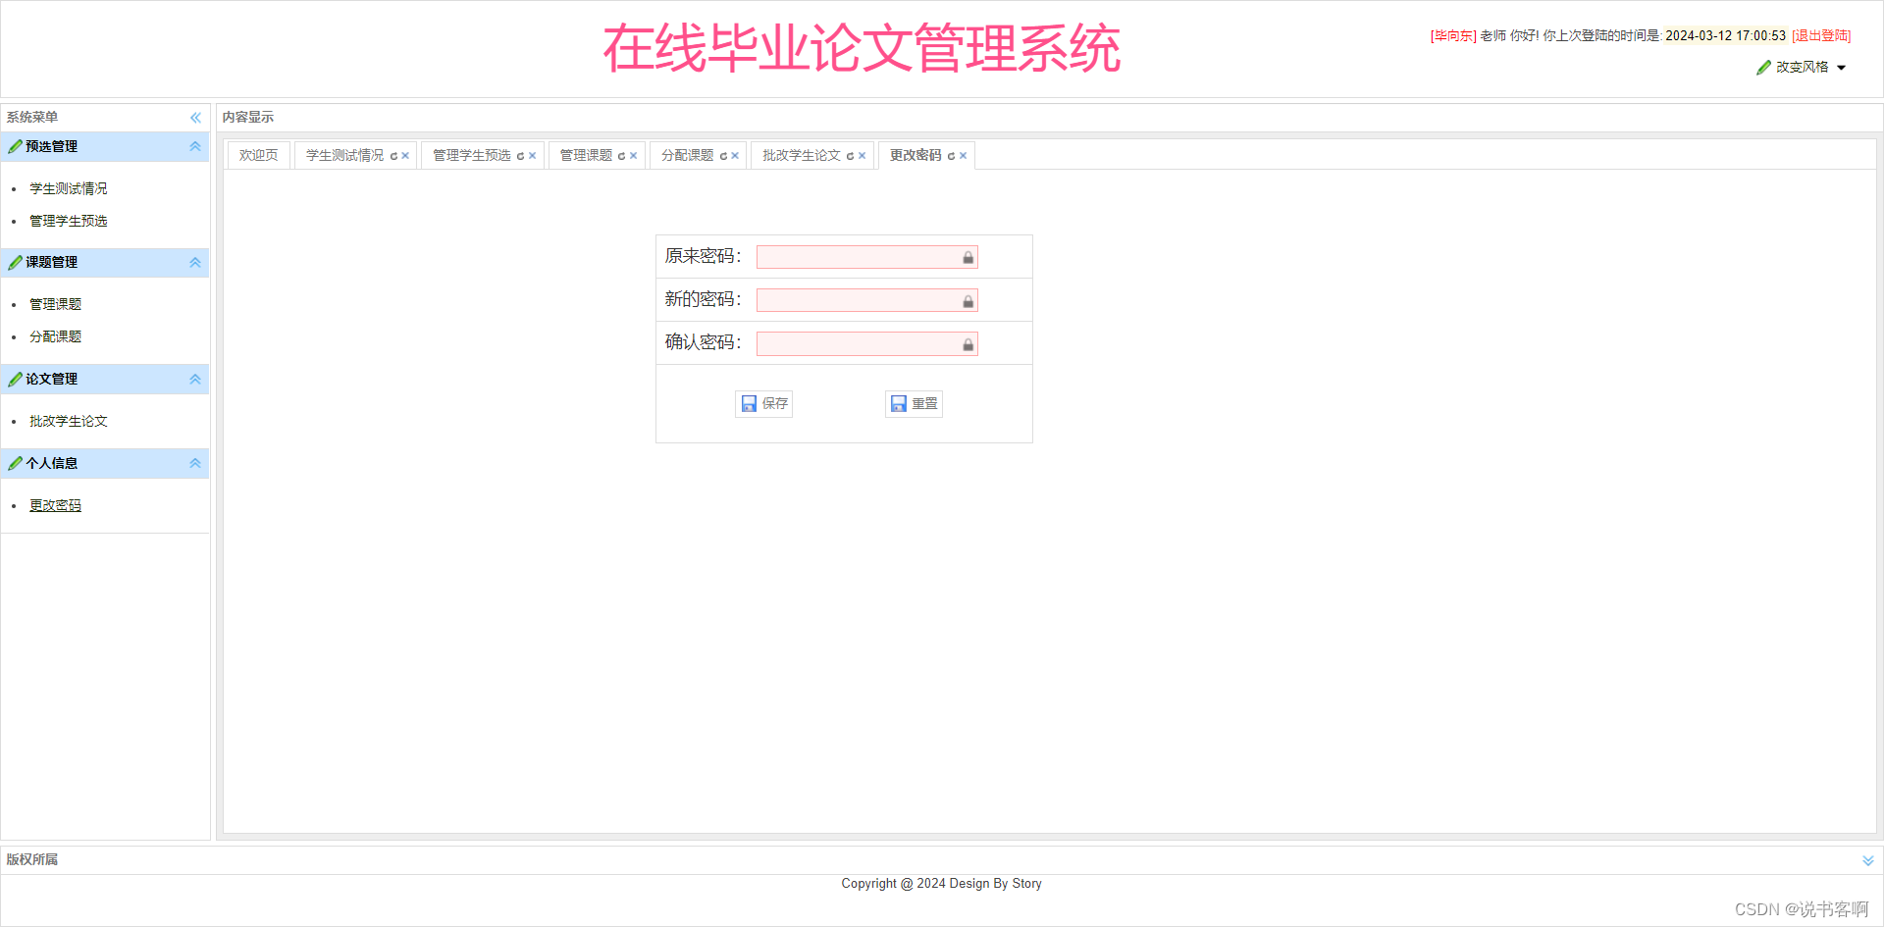
Task: Open 批改学生论文 in the sidebar
Action: (x=69, y=421)
